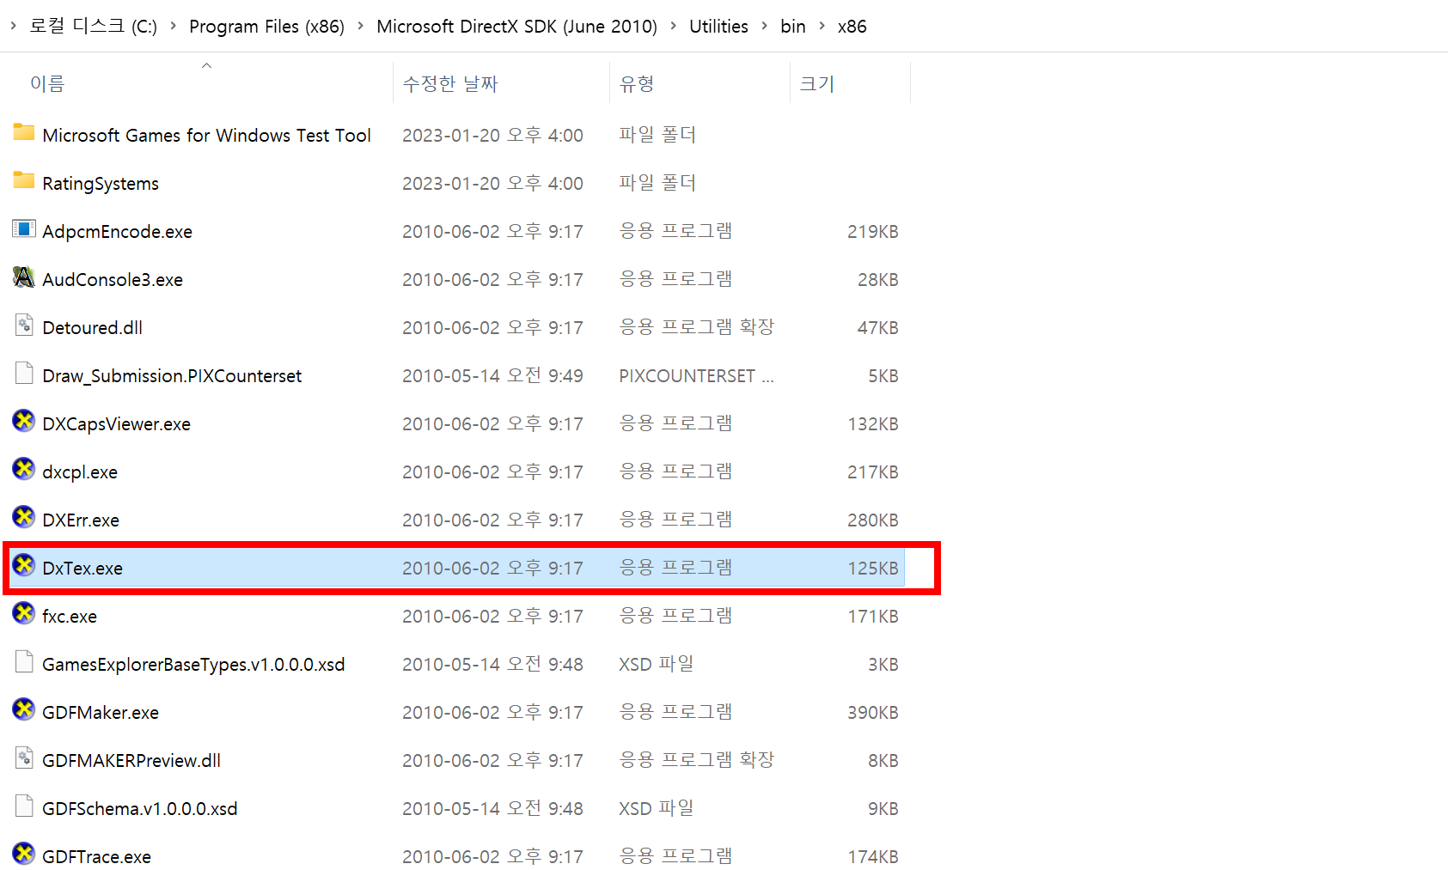Select the AudConsole3.exe file name
This screenshot has width=1448, height=870.
tap(113, 279)
